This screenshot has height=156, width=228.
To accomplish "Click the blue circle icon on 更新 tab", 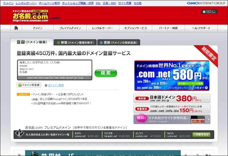I will [101, 43].
